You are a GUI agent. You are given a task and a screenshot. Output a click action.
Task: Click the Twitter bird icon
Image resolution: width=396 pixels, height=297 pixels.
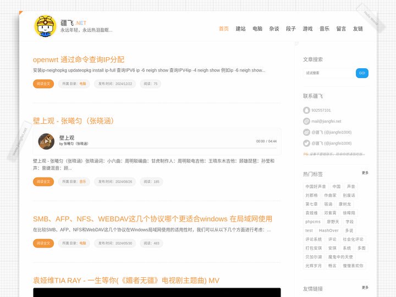click(x=306, y=143)
